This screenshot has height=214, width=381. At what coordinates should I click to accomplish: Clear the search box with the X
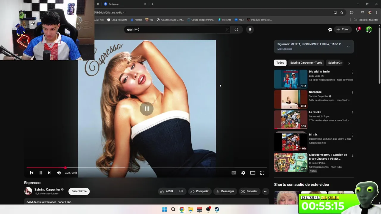tap(227, 29)
